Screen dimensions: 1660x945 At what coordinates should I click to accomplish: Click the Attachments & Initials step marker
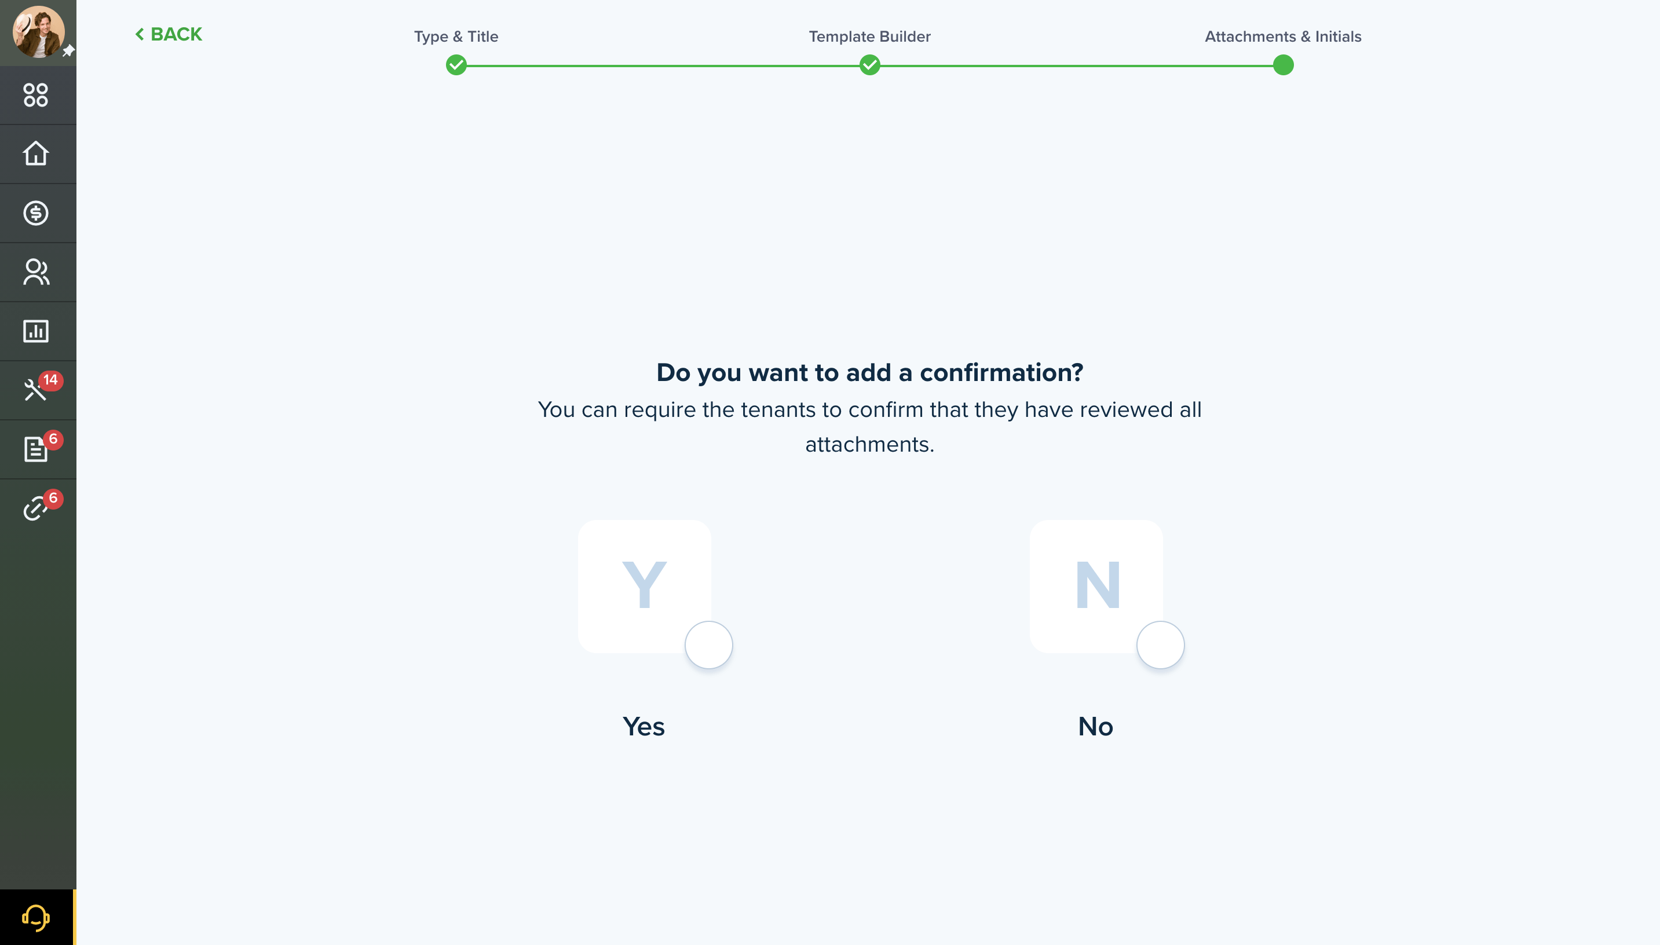(x=1284, y=65)
